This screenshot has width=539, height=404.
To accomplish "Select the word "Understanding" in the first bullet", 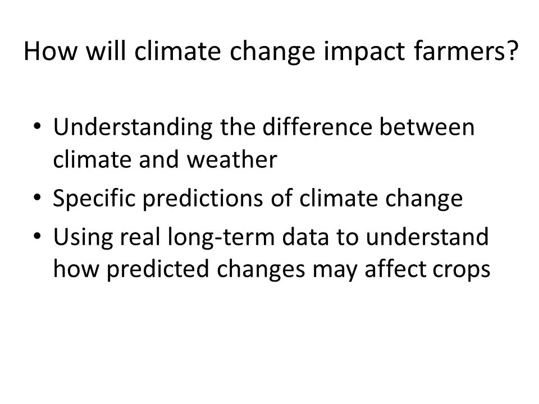I will point(133,128).
